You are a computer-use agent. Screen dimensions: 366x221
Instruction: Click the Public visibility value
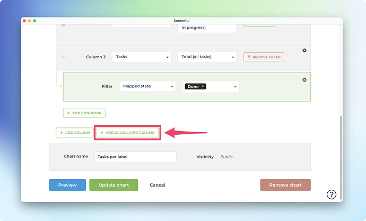click(226, 157)
